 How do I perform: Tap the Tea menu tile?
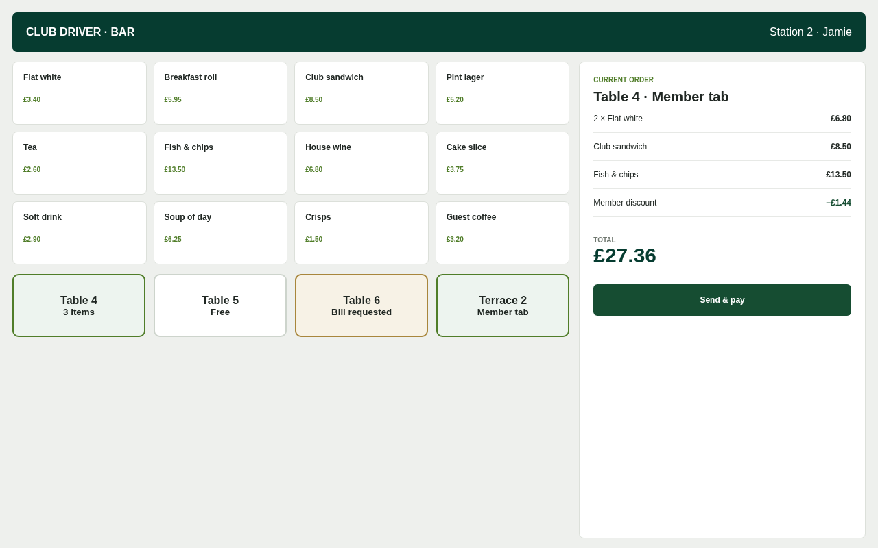pos(80,163)
